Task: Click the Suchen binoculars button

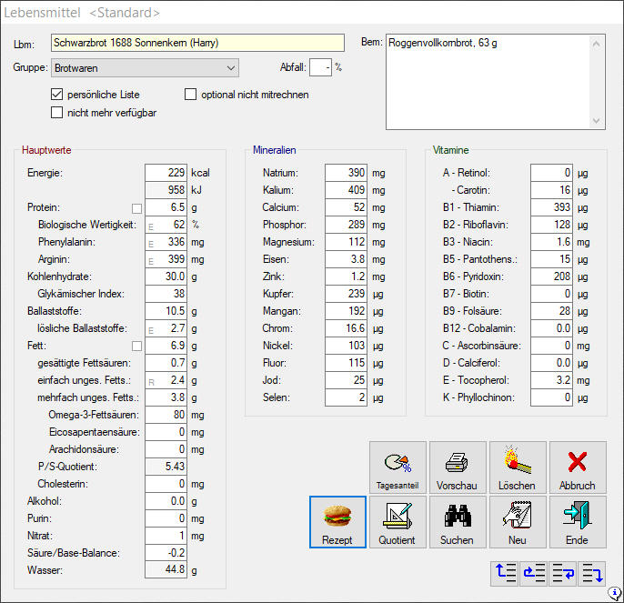Action: (x=457, y=522)
